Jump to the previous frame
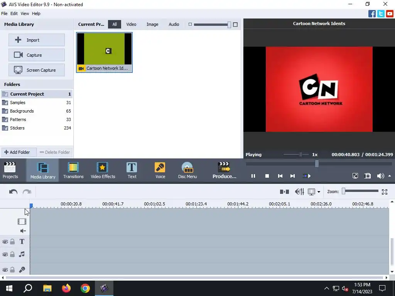 pos(280,176)
